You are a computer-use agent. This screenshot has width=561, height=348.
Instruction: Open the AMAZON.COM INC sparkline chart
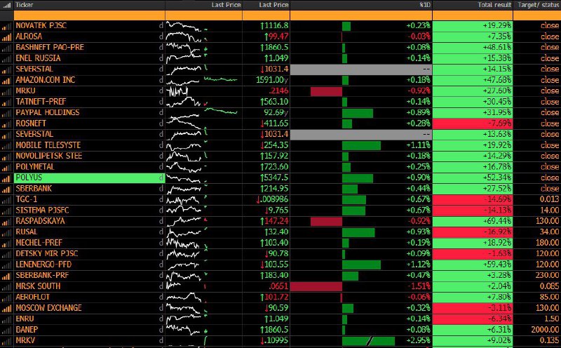pyautogui.click(x=202, y=80)
